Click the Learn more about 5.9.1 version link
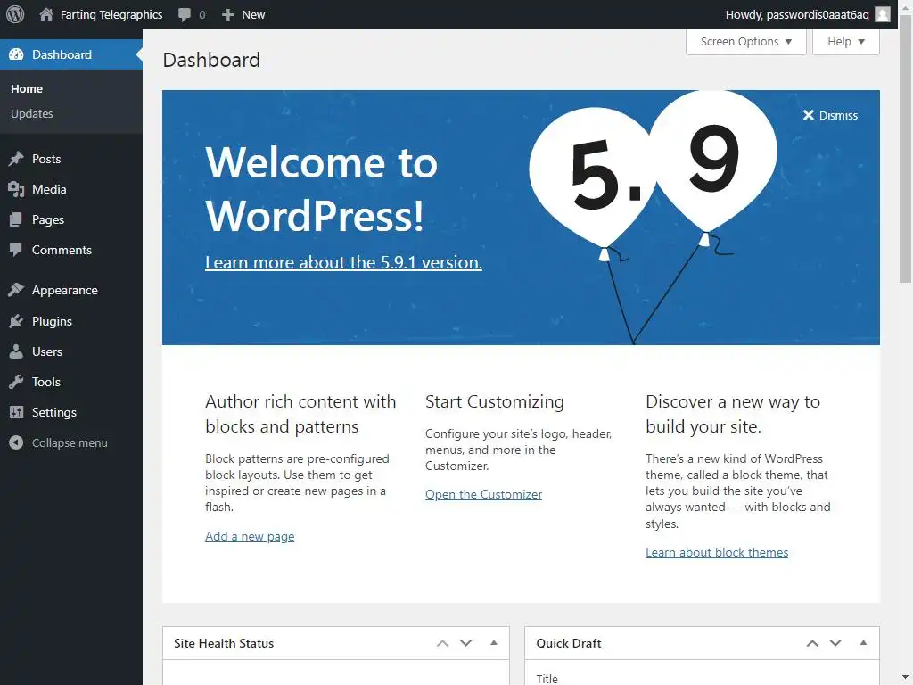The width and height of the screenshot is (913, 685). tap(343, 262)
